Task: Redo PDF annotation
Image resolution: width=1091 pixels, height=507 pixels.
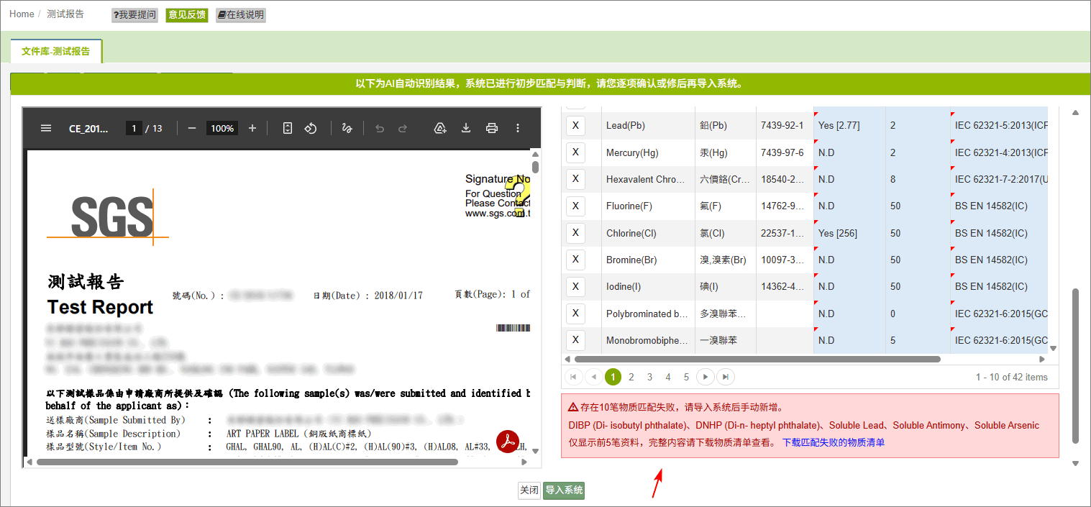Action: [403, 128]
